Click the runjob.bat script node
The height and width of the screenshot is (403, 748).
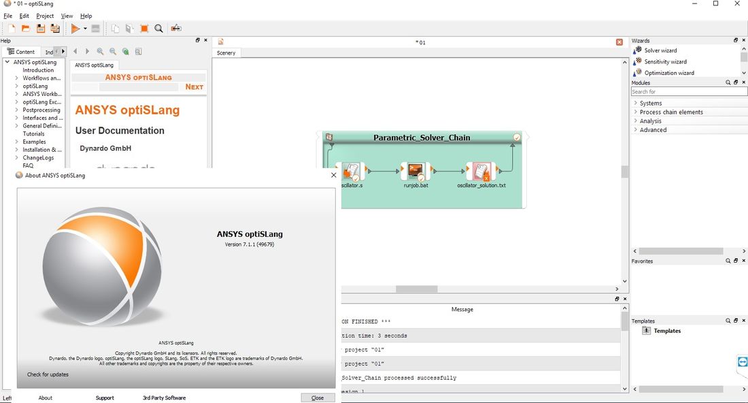pyautogui.click(x=415, y=171)
